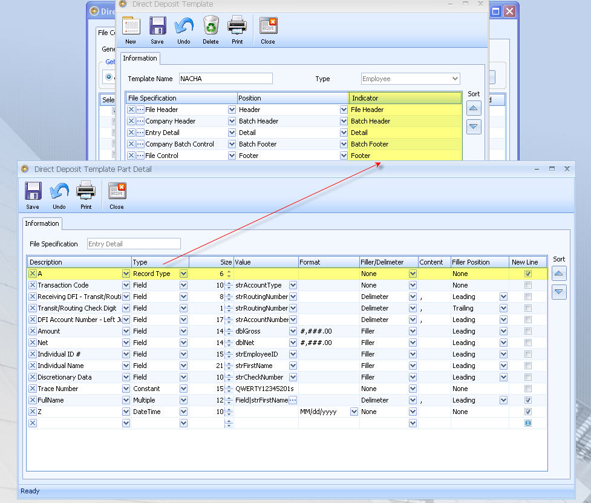Screen dimensions: 591x503
Task: Open Type dropdown for Record Type row
Action: click(183, 274)
